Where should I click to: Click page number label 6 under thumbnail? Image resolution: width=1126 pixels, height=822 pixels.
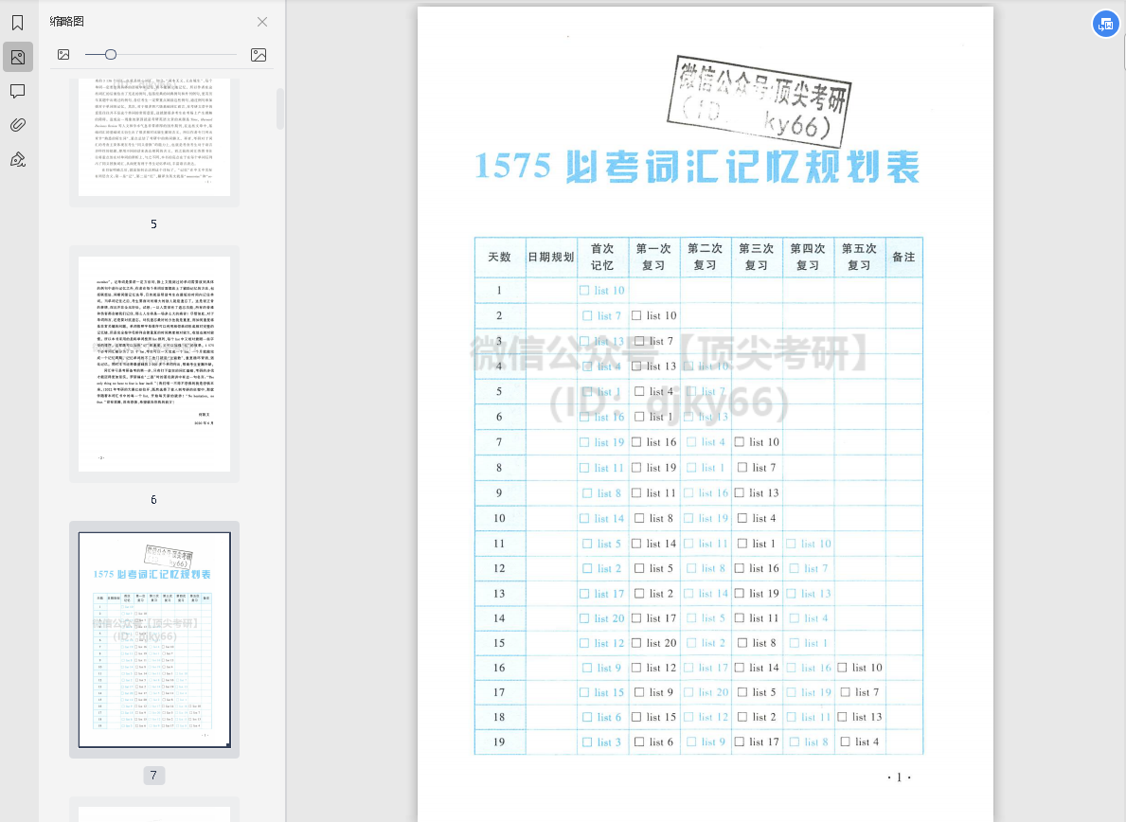tap(153, 500)
